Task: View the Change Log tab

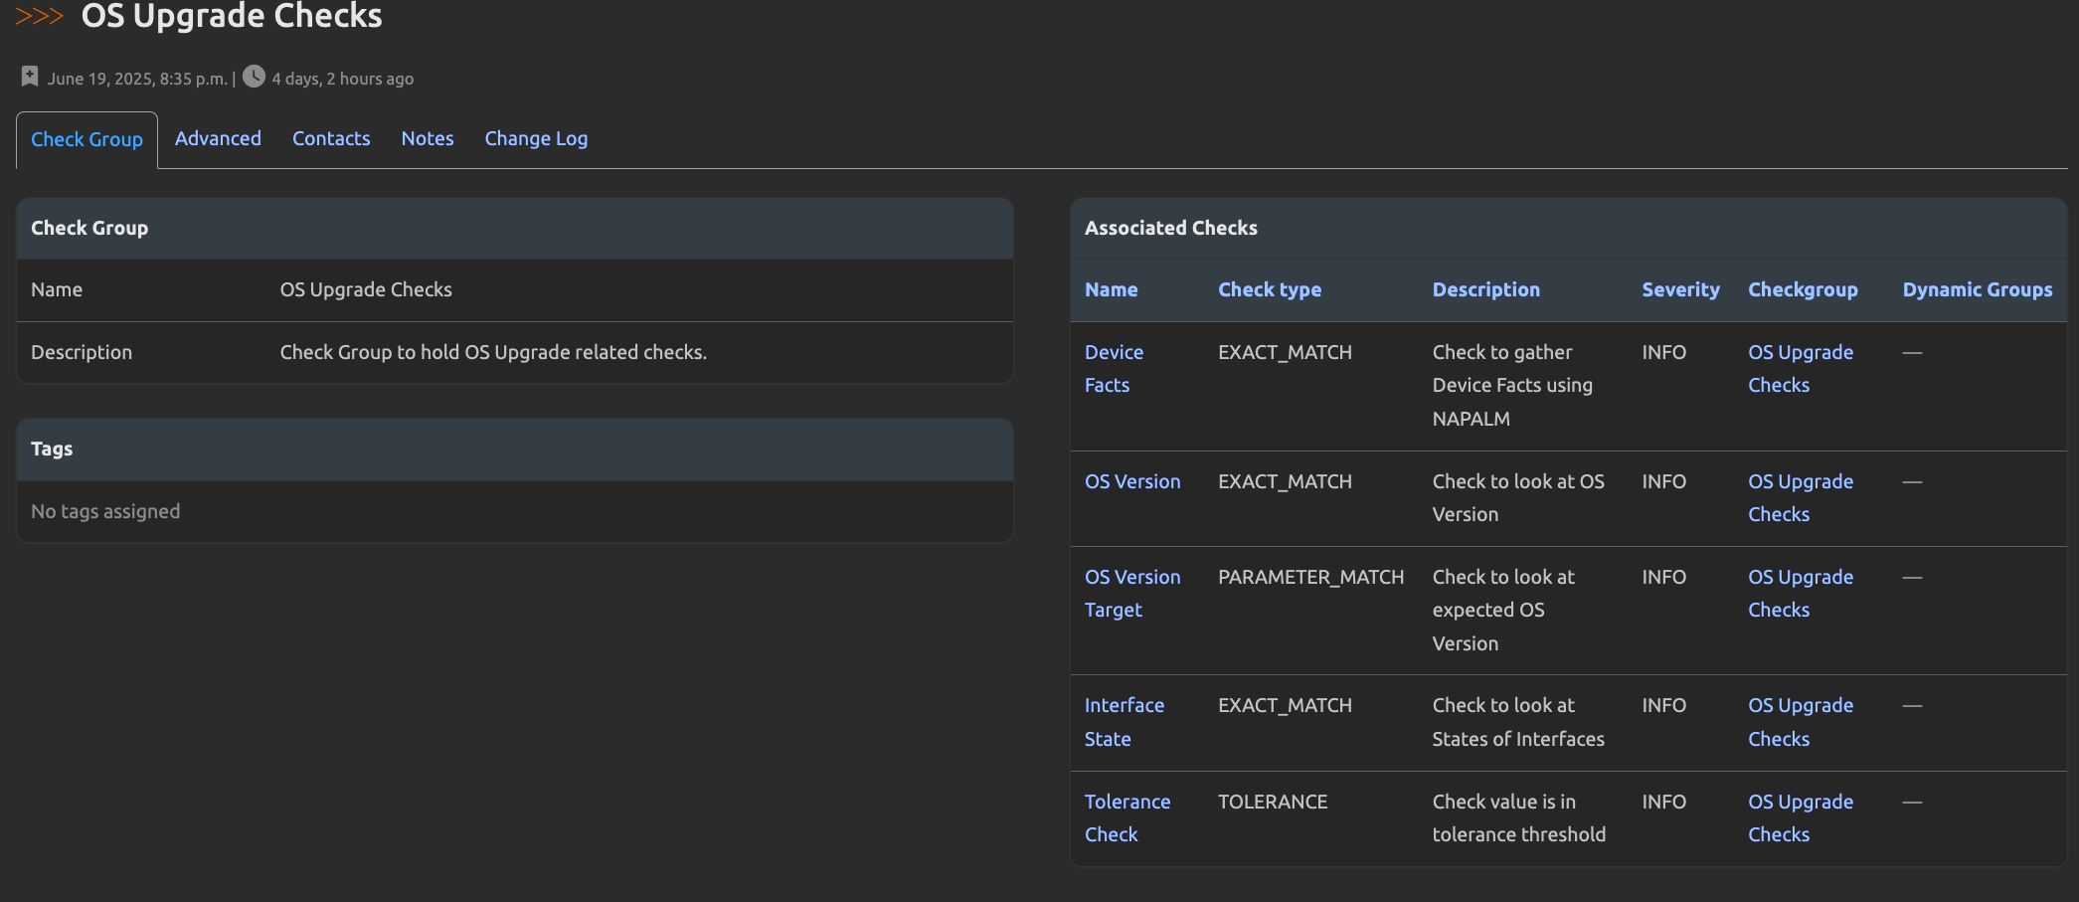Action: click(536, 138)
